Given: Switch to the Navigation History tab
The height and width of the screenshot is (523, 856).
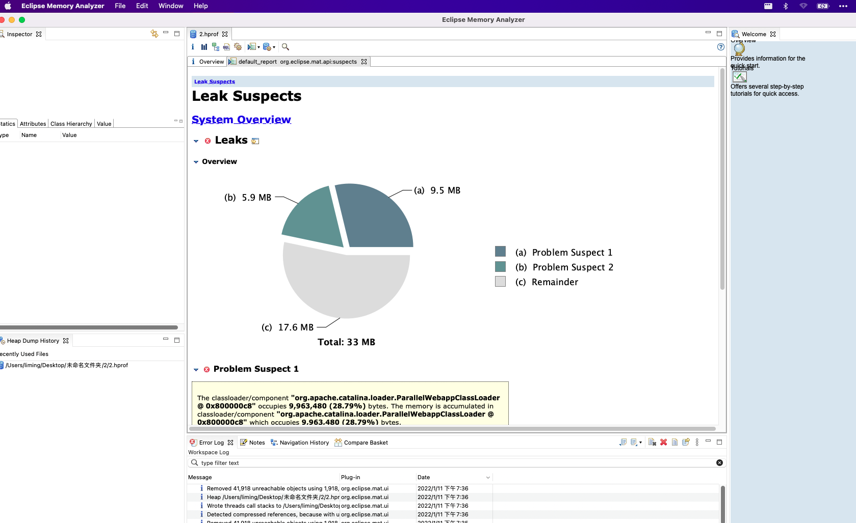Looking at the screenshot, I should click(300, 443).
